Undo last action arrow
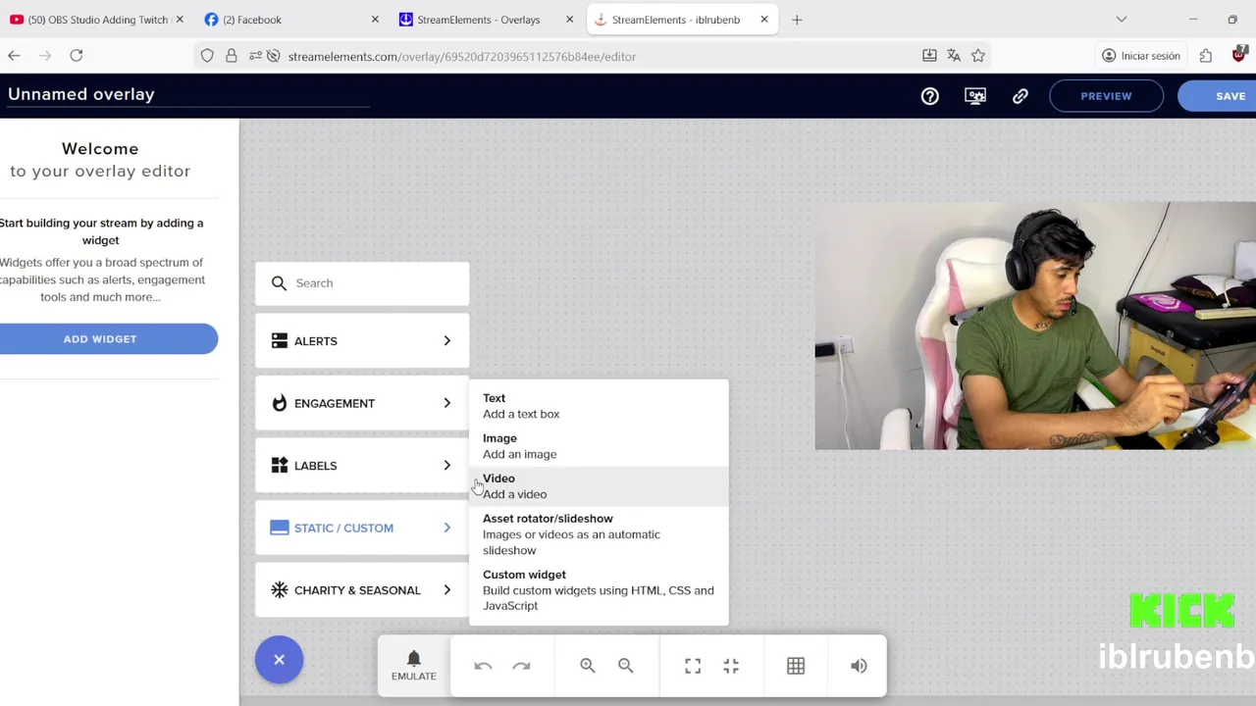The image size is (1256, 706). 483,666
